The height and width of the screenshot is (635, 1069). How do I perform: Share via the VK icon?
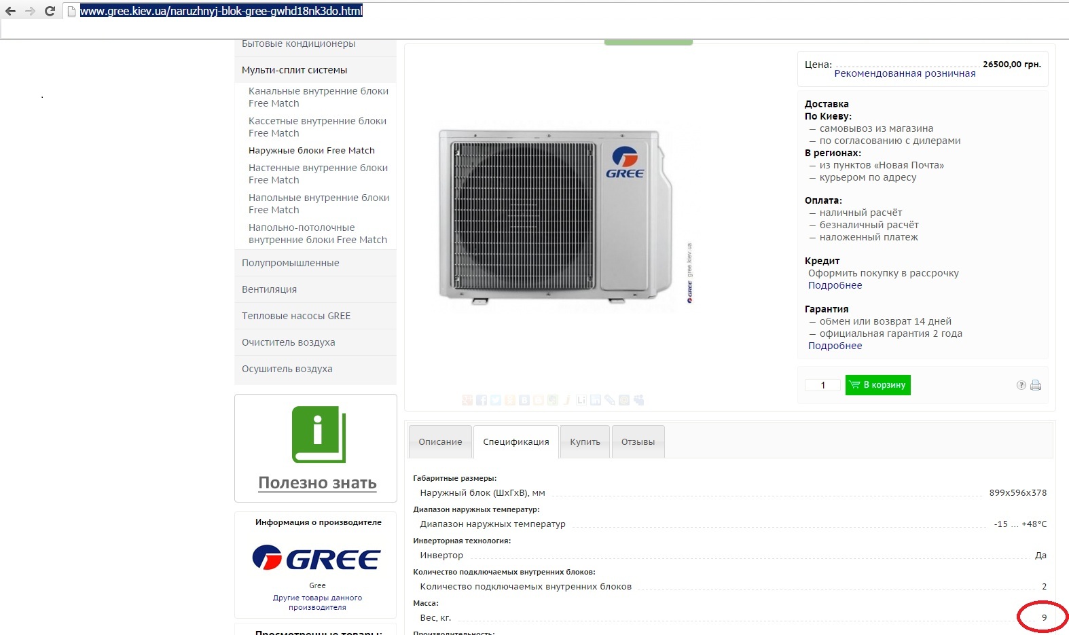coord(524,400)
